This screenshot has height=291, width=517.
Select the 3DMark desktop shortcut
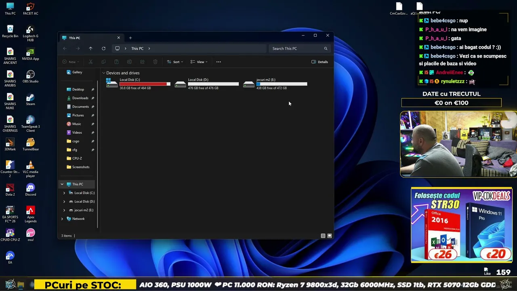tap(10, 145)
